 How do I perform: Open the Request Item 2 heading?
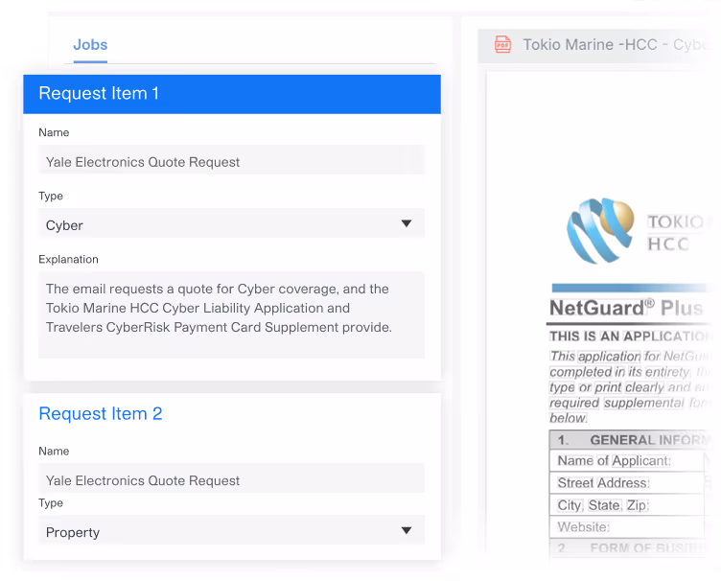click(101, 413)
